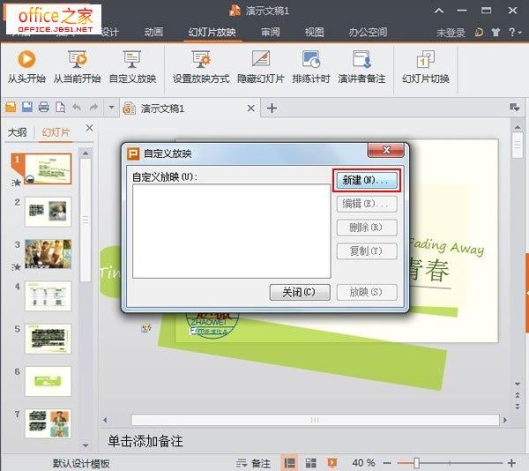Switch to normal view in status bar
Image resolution: width=529 pixels, height=471 pixels.
point(289,463)
